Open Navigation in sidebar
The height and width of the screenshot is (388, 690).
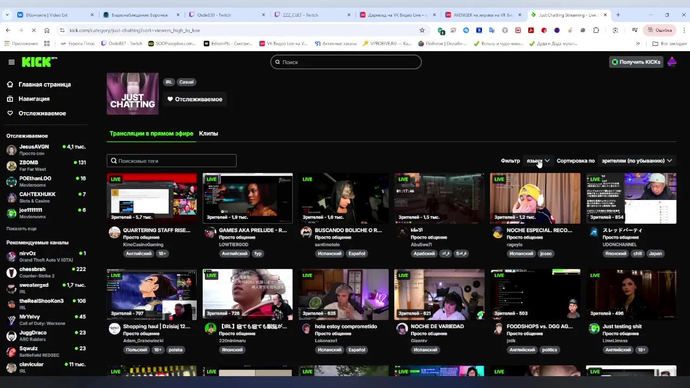[33, 99]
